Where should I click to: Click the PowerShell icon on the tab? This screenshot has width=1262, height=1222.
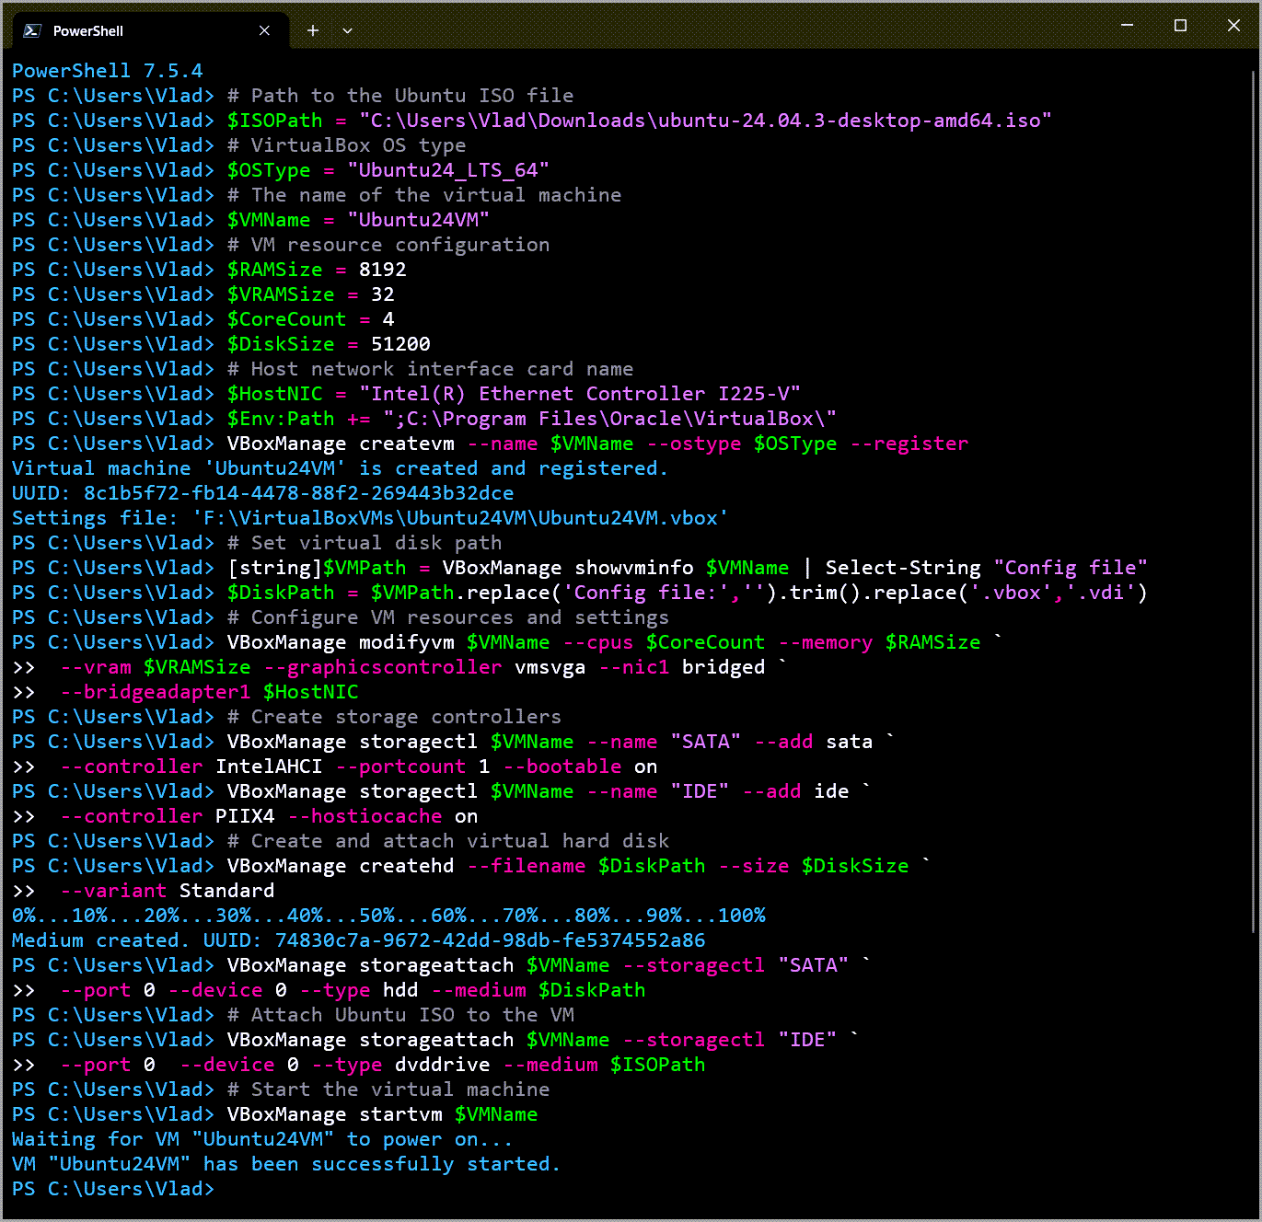32,30
